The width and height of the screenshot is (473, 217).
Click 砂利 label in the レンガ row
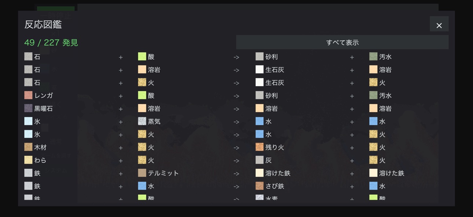[x=271, y=95]
